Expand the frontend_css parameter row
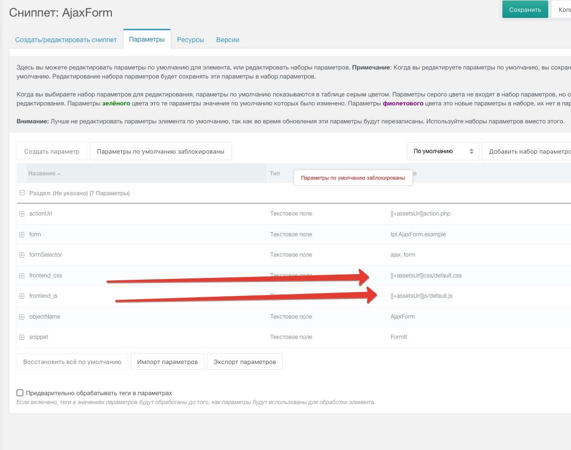 point(22,276)
